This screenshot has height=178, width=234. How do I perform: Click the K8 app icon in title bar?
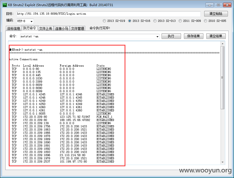(x=5, y=5)
